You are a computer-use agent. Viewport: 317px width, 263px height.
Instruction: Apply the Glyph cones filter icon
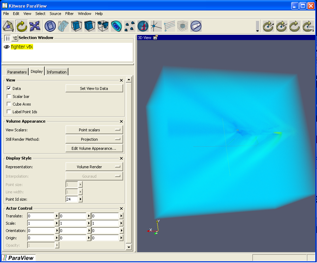[130, 26]
